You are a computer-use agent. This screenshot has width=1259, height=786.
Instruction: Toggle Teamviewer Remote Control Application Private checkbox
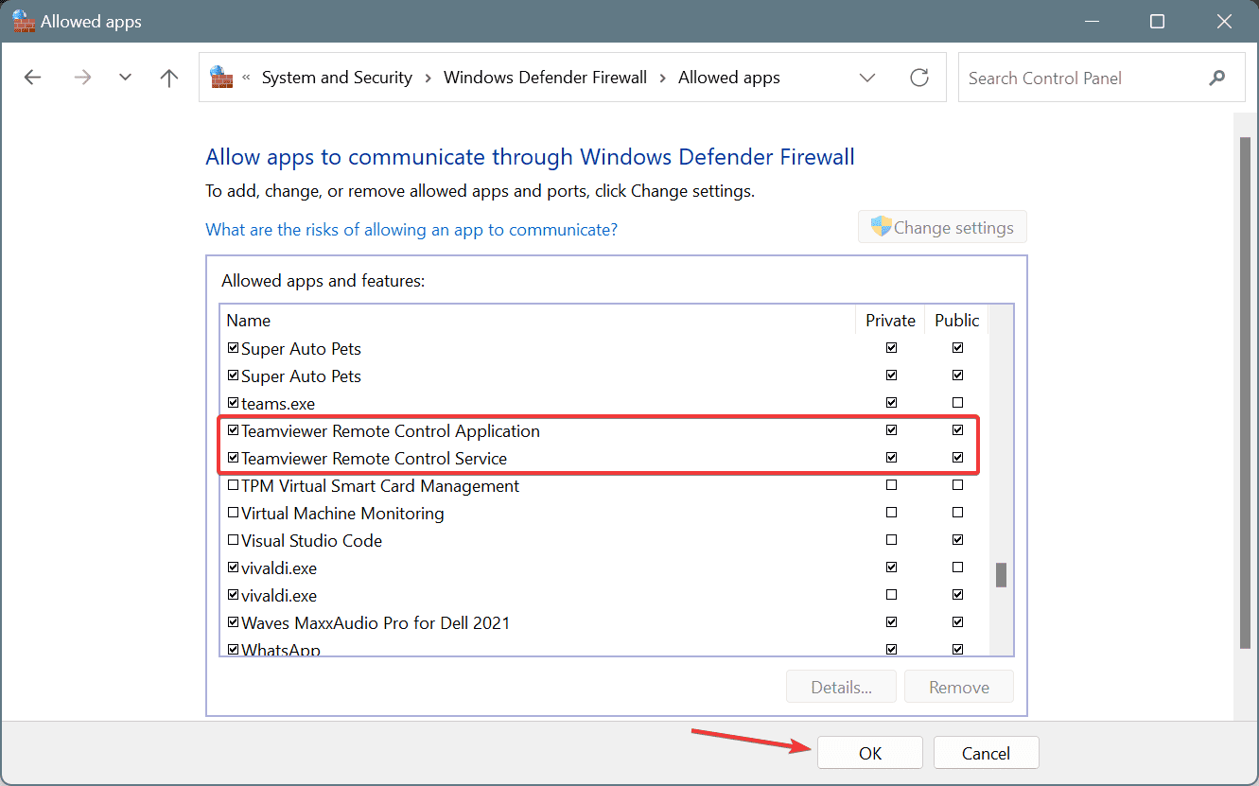pos(891,430)
